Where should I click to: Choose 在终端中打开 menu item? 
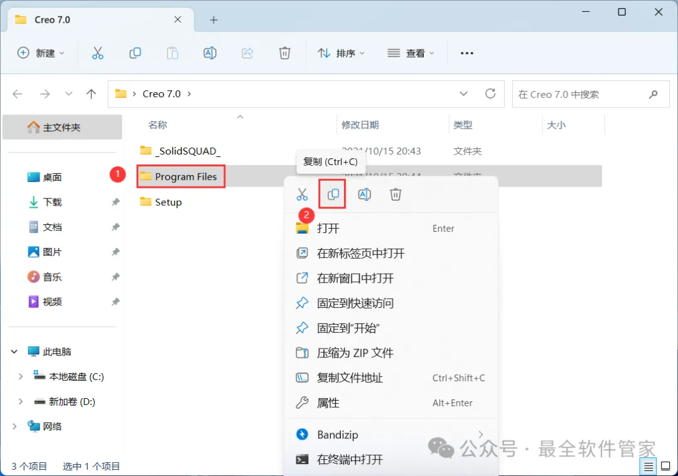[x=391, y=460]
